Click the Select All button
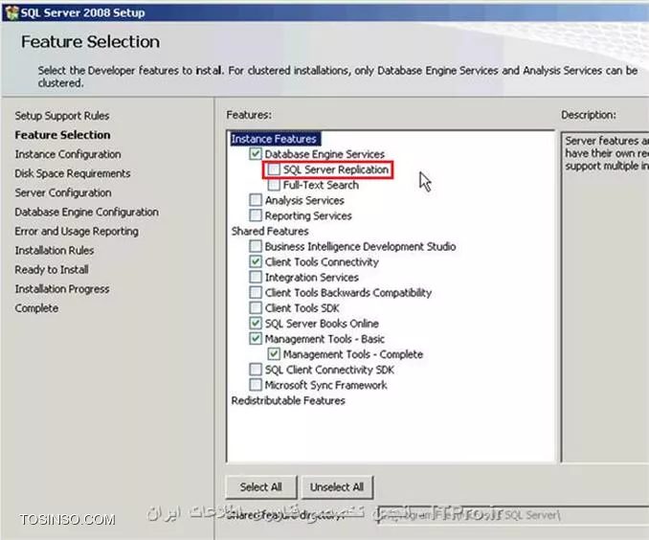The height and width of the screenshot is (540, 649). click(x=261, y=487)
